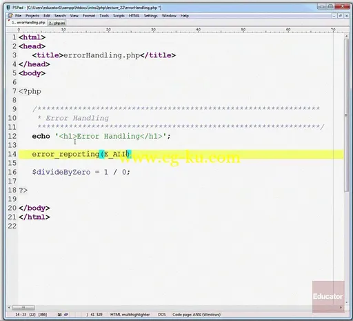Open the View menu
Viewport: 353px width, 321px height.
point(74,16)
